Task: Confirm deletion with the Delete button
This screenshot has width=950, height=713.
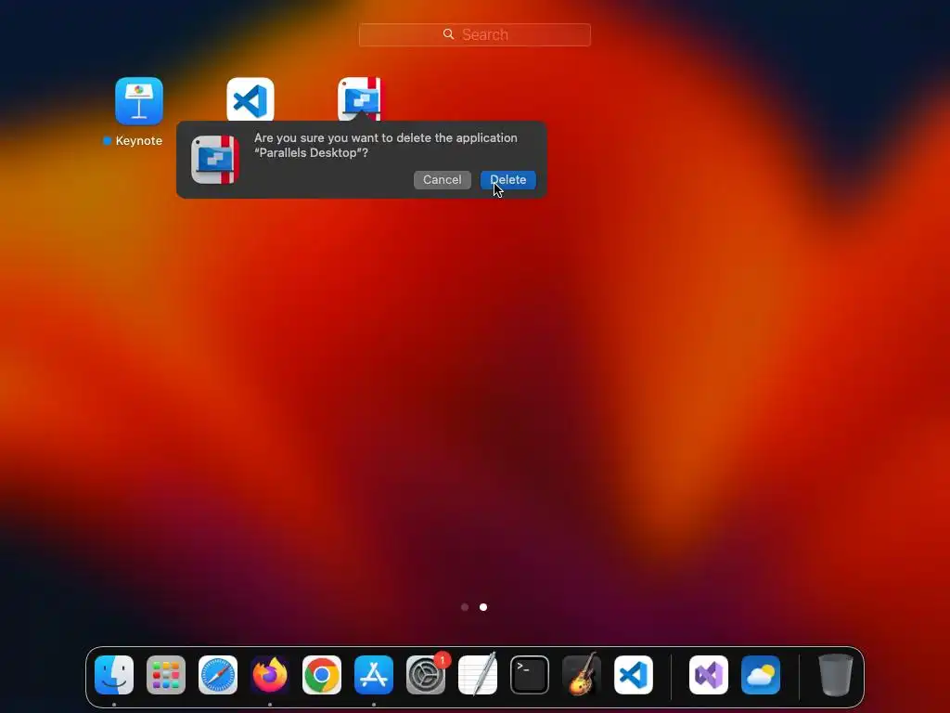Action: [507, 179]
